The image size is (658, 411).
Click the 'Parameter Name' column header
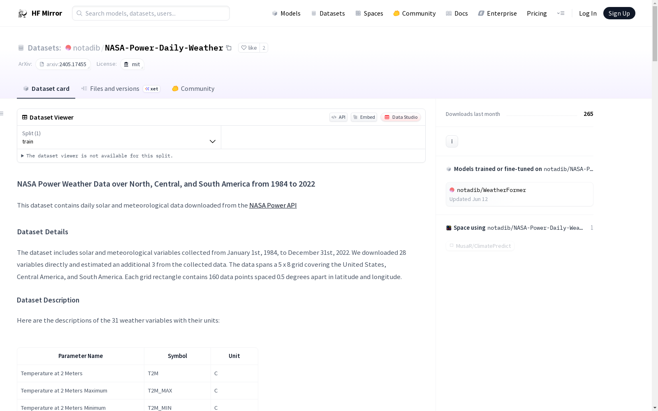[81, 356]
